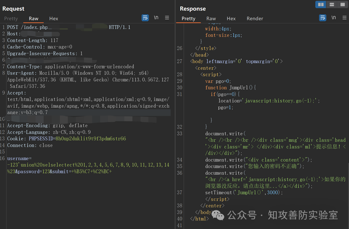Screen dimensions: 349x229
Task: Click the opening '<center>' tag in response
Action: [x=206, y=68]
